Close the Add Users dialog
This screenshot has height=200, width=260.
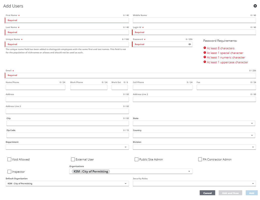(x=255, y=6)
